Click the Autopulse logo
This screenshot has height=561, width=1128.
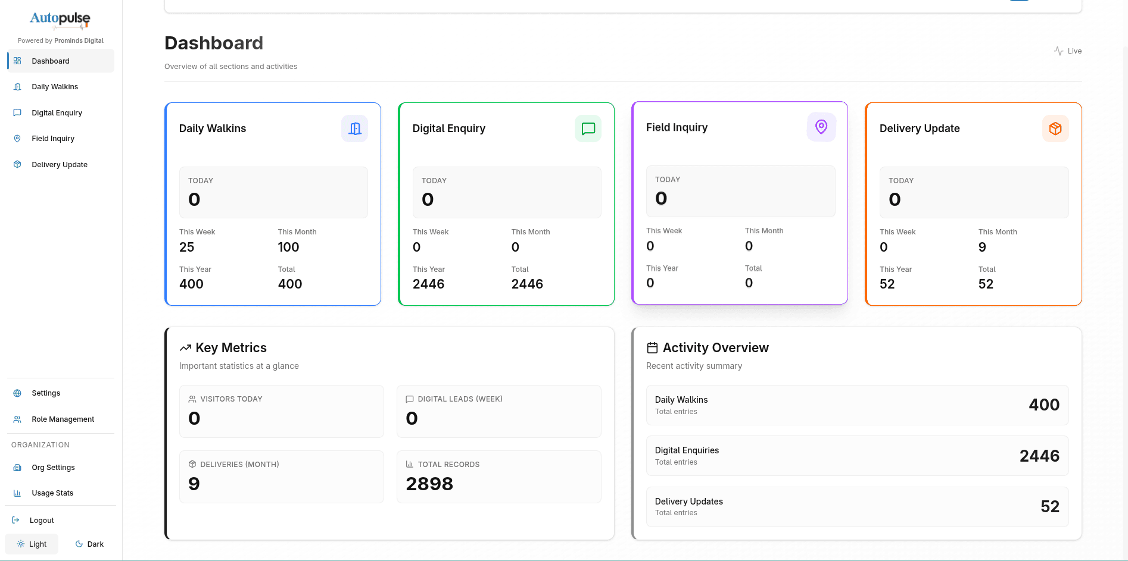click(x=60, y=20)
